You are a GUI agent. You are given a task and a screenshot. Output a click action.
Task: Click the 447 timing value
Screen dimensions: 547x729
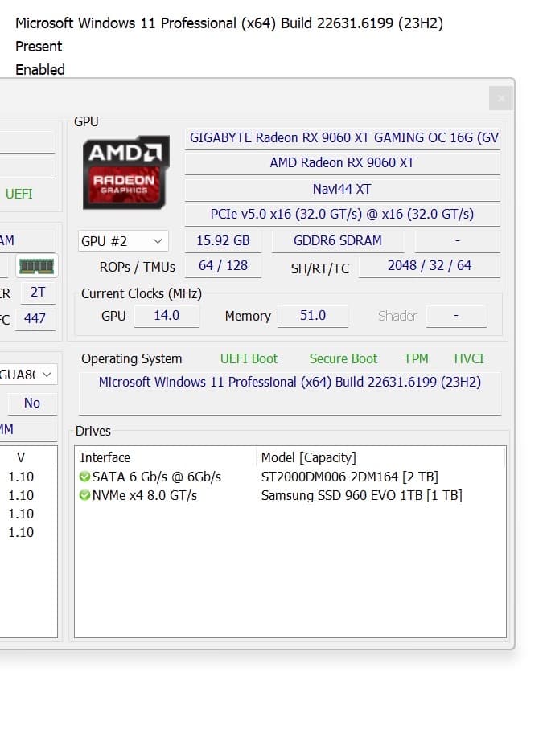coord(35,319)
